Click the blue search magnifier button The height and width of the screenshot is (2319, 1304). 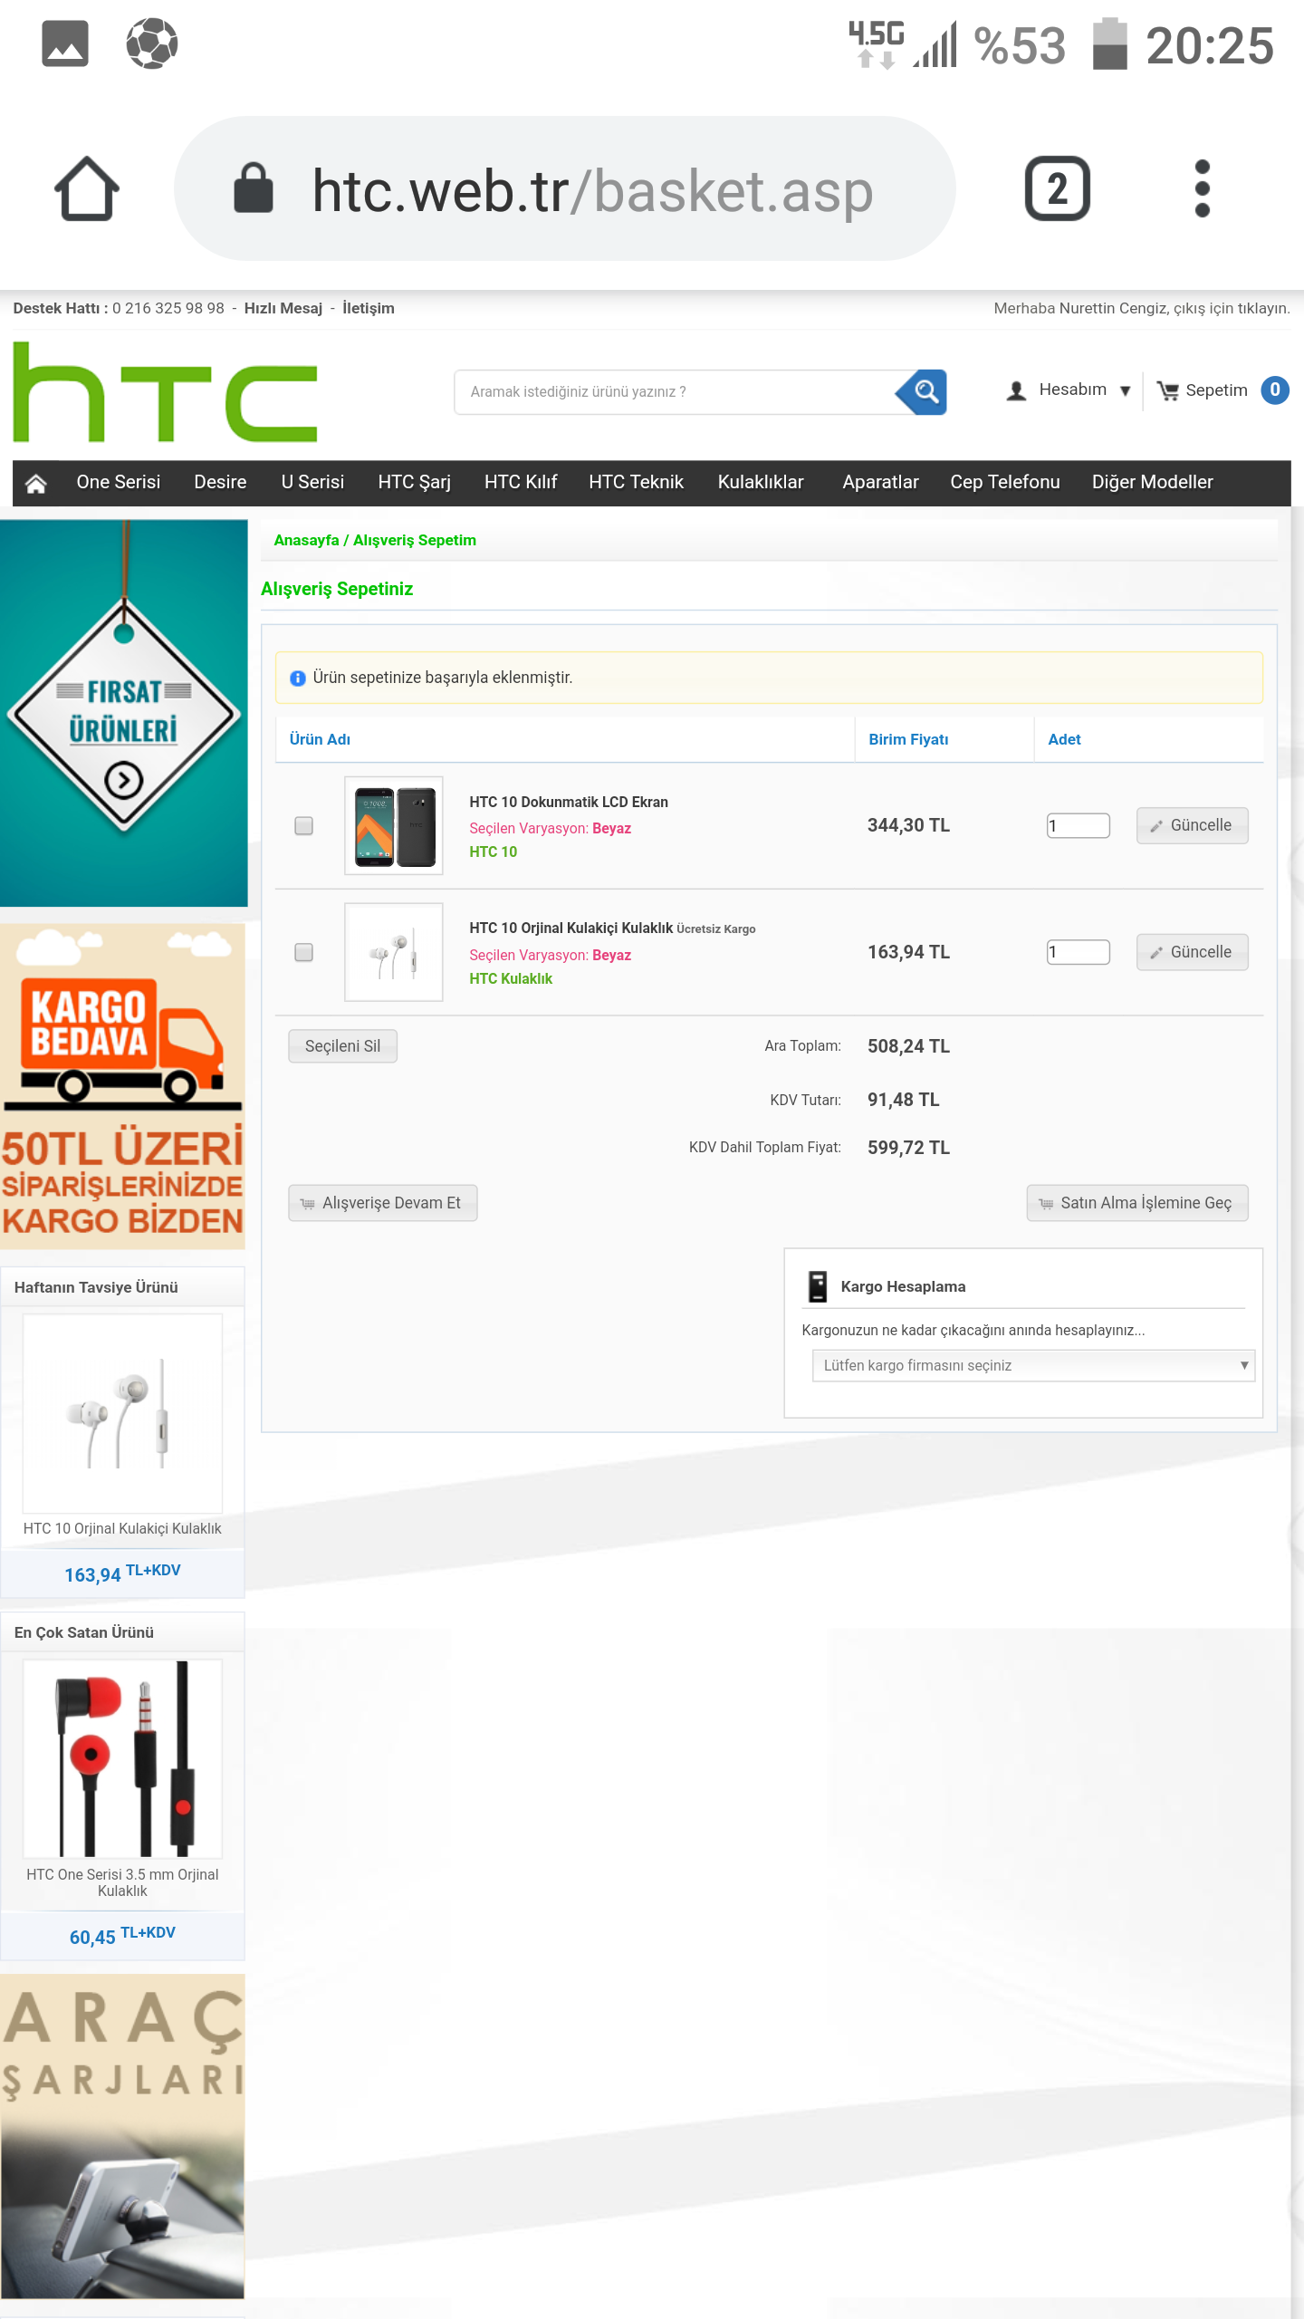pos(924,391)
